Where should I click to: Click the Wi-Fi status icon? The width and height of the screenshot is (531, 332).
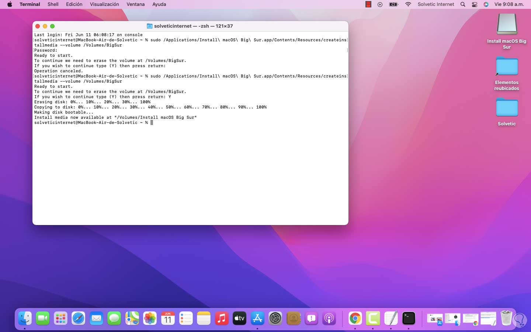pos(408,4)
